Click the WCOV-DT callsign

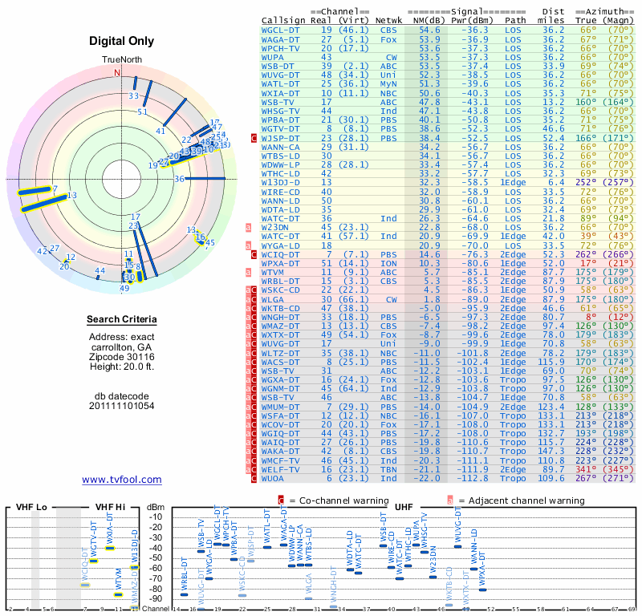[x=280, y=425]
